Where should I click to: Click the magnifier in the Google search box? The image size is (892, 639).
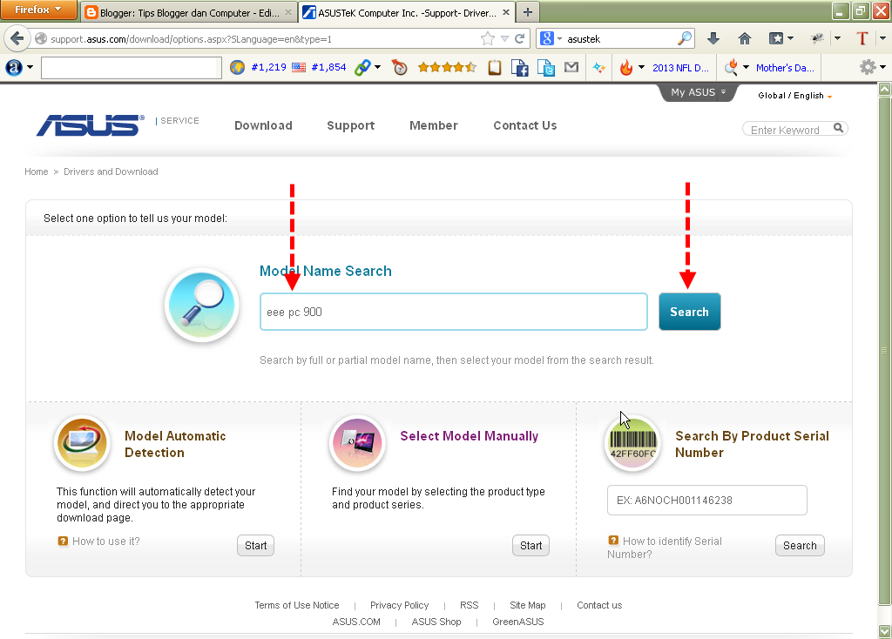point(685,38)
